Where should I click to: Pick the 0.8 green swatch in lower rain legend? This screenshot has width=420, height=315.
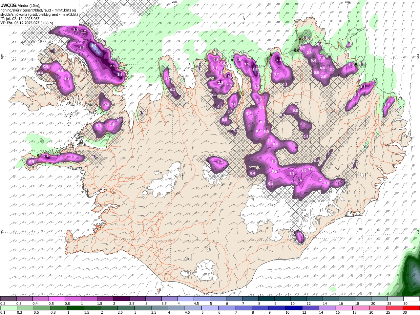tap(59, 308)
